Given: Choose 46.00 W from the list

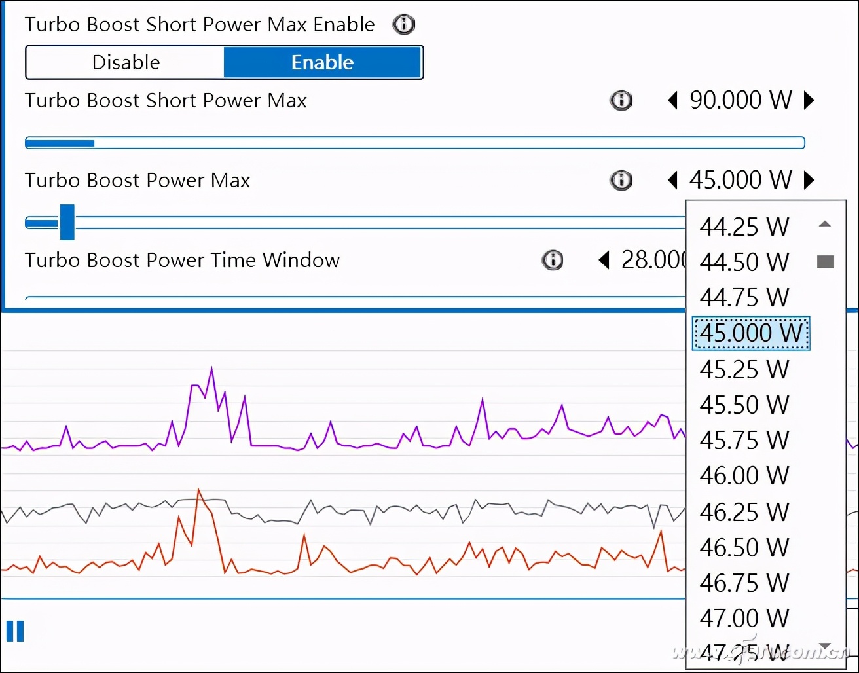Looking at the screenshot, I should tap(744, 475).
